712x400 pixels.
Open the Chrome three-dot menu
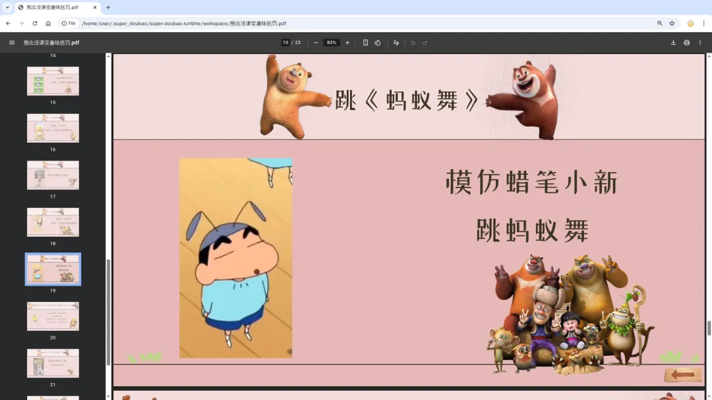704,23
